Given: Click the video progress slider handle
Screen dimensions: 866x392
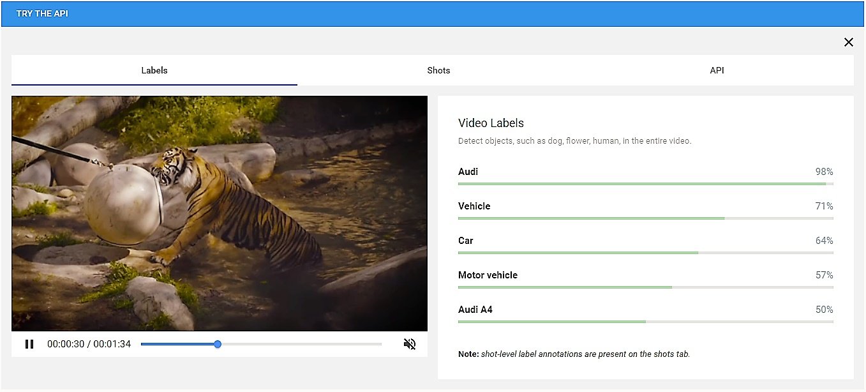Looking at the screenshot, I should point(218,344).
